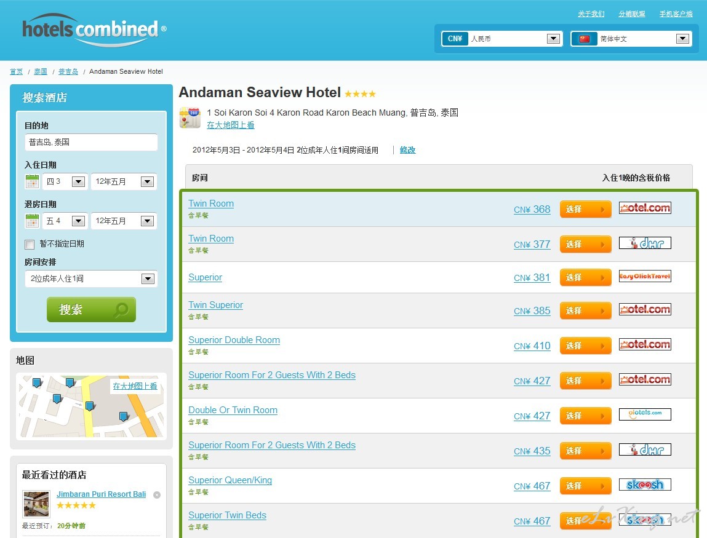Screen dimensions: 707x538
Task: Open Twin Superior room link
Action: coord(215,305)
